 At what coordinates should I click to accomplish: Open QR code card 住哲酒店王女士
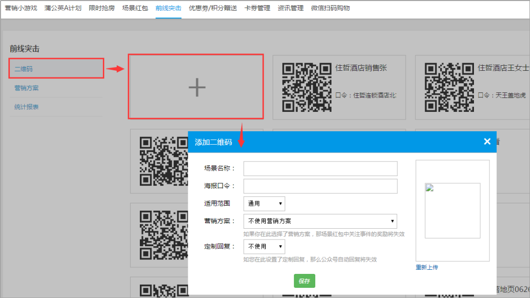click(x=472, y=87)
